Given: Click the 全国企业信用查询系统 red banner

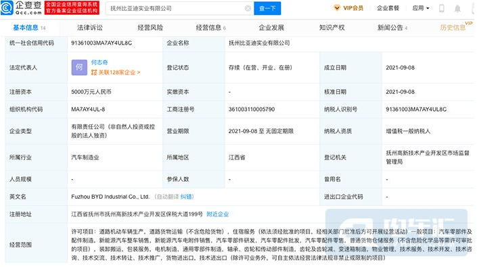Looking at the screenshot, I should click(x=72, y=7).
